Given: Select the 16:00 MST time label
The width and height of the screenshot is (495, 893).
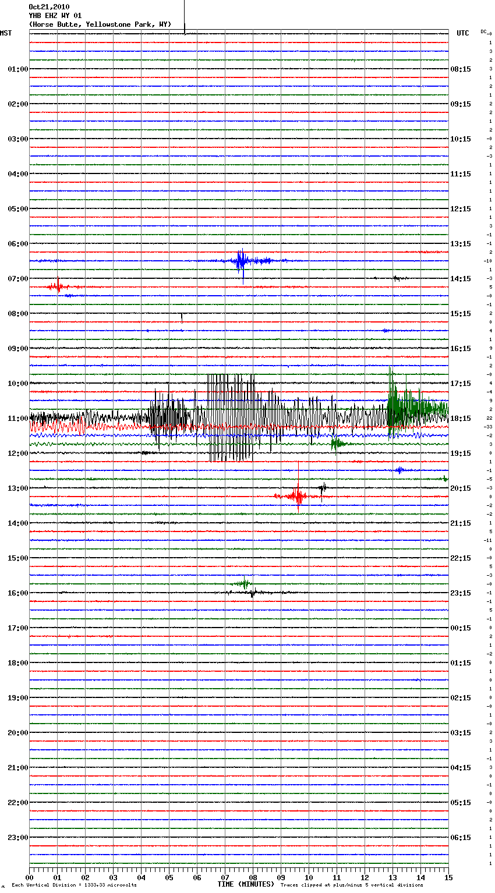Looking at the screenshot, I should point(17,593).
